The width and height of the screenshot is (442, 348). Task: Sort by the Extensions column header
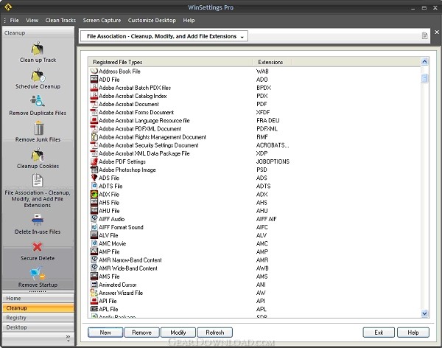click(270, 62)
